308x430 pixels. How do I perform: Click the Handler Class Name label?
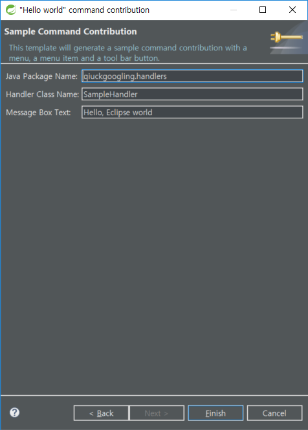coord(42,94)
